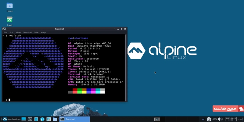Maximize the Terminal window
244x122 pixels.
(x=121, y=29)
